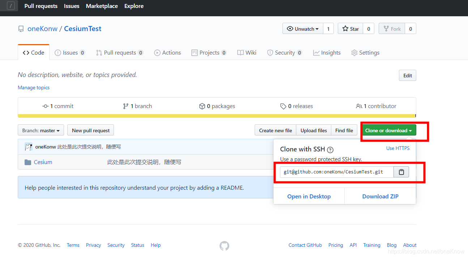Star the CesiumTest repository
This screenshot has height=258, width=468.
click(350, 29)
